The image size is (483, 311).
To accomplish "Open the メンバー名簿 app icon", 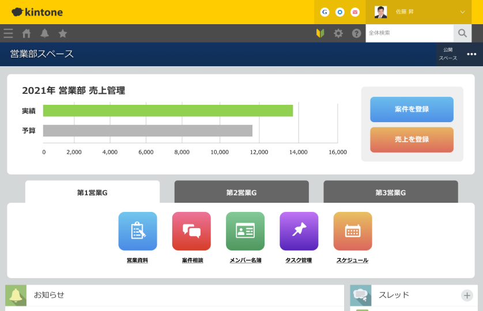I will click(x=245, y=231).
